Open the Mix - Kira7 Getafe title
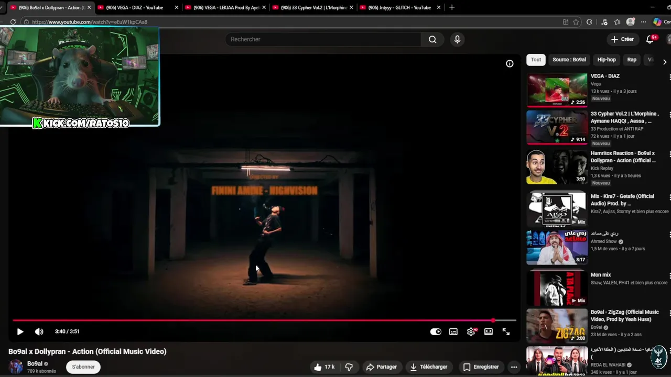 [622, 199]
